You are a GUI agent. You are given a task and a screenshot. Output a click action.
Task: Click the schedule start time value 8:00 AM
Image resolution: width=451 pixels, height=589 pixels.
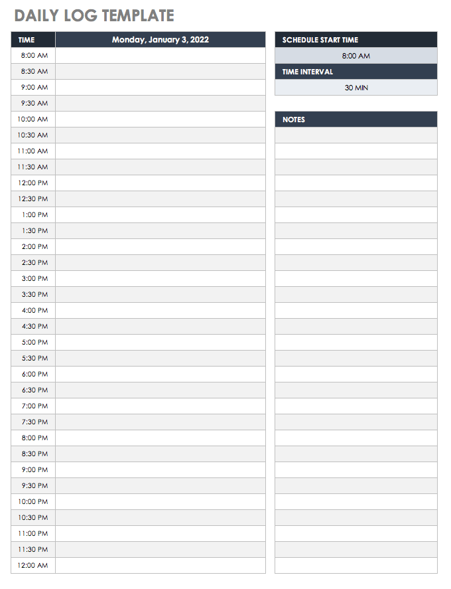(356, 56)
